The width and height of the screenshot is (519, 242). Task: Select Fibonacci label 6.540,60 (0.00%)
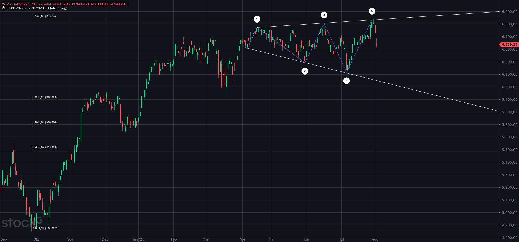point(44,16)
